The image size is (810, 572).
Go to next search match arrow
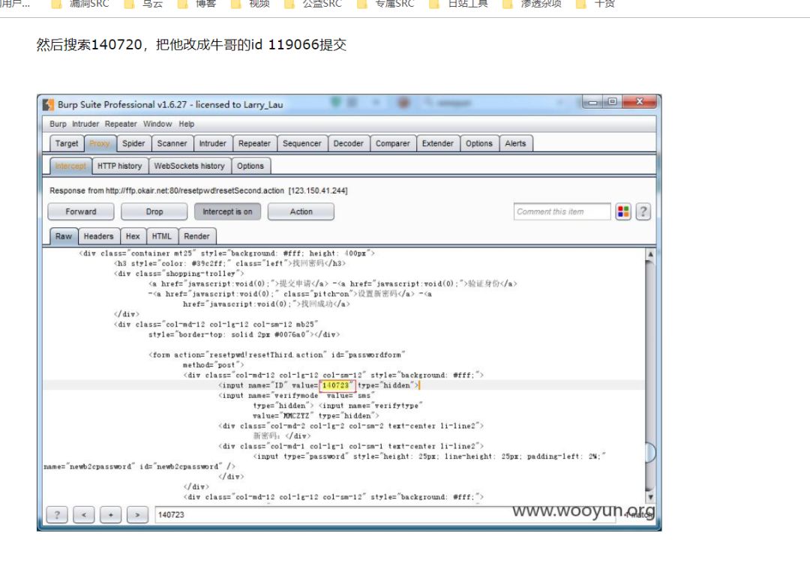(137, 515)
